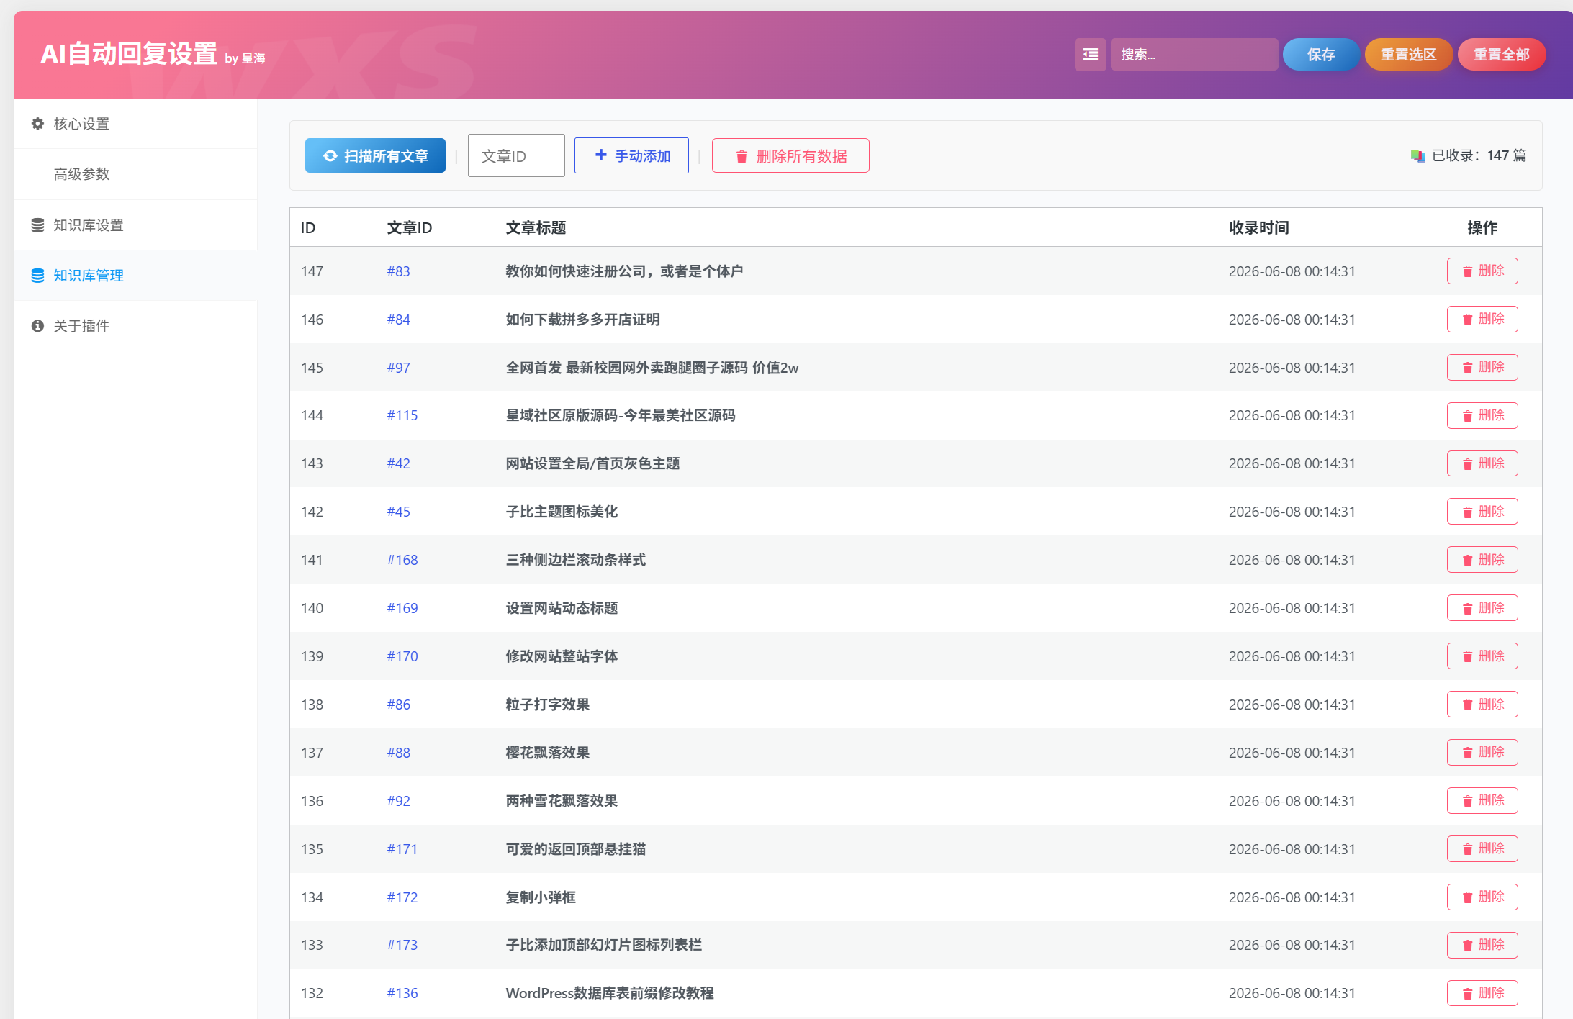The width and height of the screenshot is (1573, 1019).
Task: Delete row 144 星域社区原版源码
Action: pyautogui.click(x=1482, y=415)
